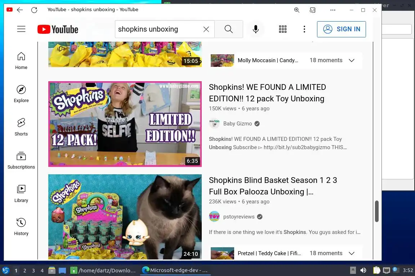The image size is (415, 276).
Task: Visit the pstoyreviews channel name
Action: tap(239, 217)
